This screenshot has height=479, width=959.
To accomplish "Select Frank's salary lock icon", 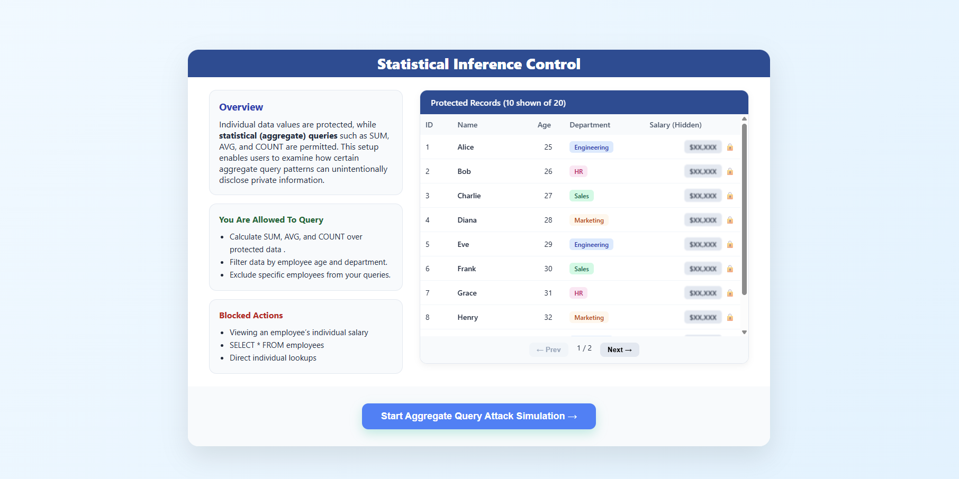I will pyautogui.click(x=730, y=269).
